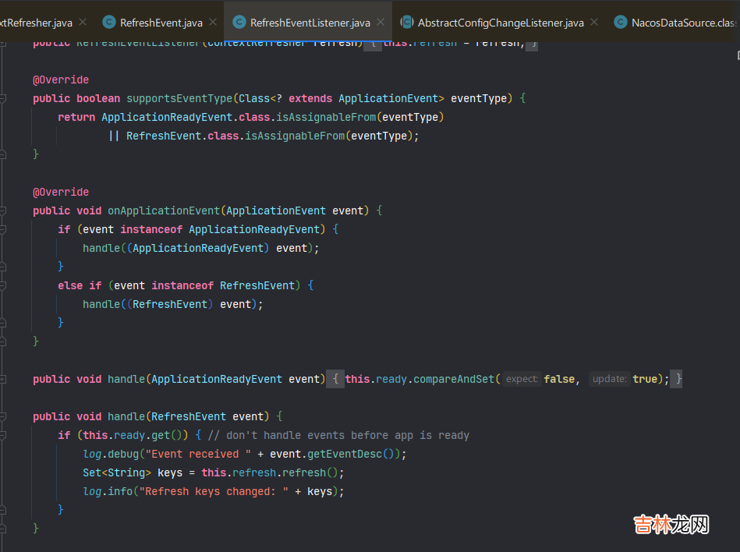The width and height of the screenshot is (740, 552).
Task: Click the NacosDataSource.class file icon
Action: click(x=621, y=23)
